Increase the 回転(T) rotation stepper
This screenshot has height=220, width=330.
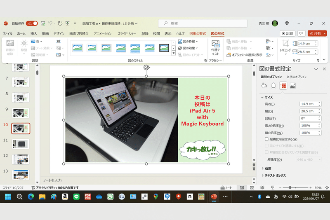[x=319, y=117]
